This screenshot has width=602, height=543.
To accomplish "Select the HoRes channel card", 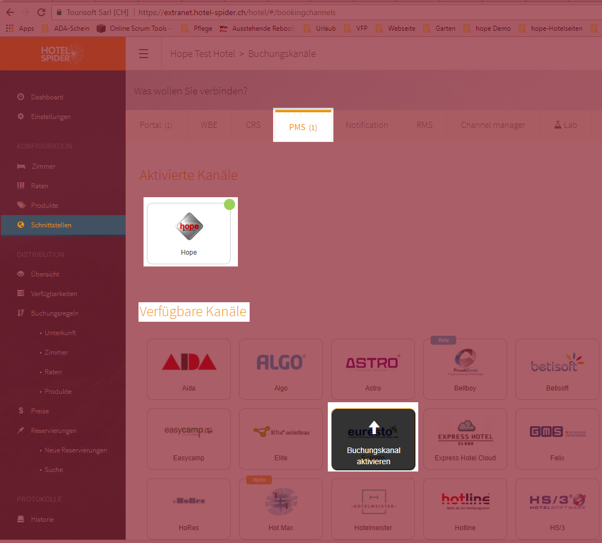I will coord(189,509).
